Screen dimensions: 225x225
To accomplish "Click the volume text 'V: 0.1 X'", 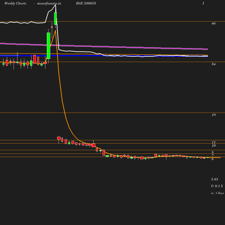I will click(x=217, y=186).
